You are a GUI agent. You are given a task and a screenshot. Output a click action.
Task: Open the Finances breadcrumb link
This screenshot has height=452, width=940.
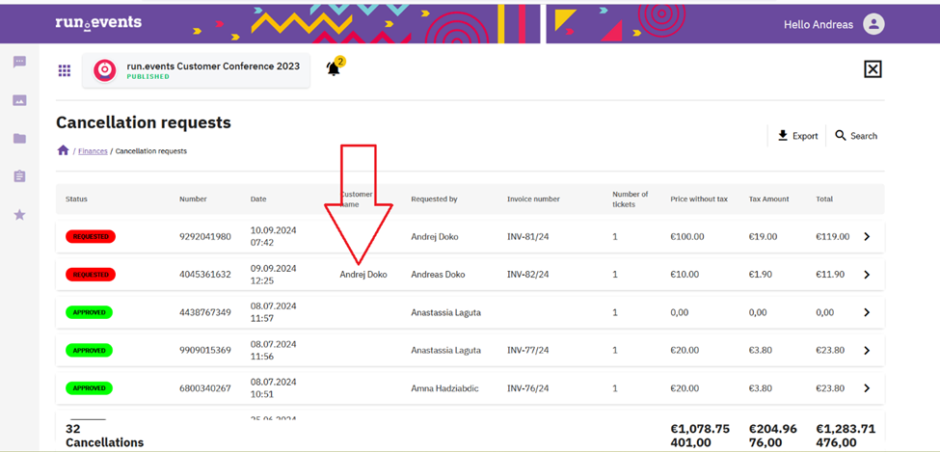pos(93,151)
